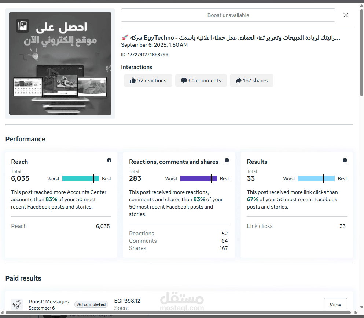Click the purple engagement worst-to-best bar
This screenshot has height=318, width=364.
pos(198,178)
